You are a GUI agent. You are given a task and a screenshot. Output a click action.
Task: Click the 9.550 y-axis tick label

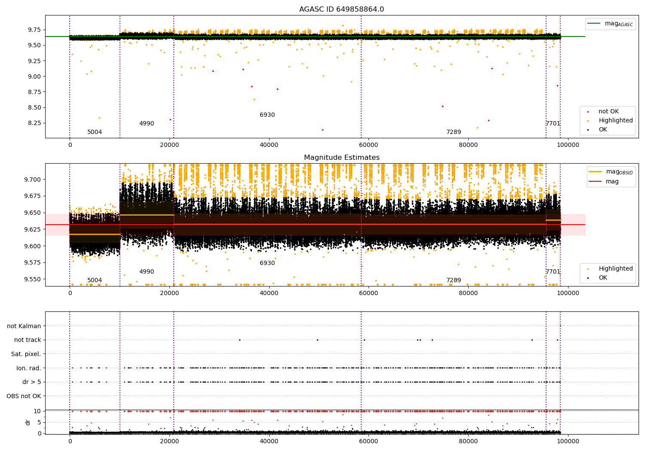click(x=32, y=280)
